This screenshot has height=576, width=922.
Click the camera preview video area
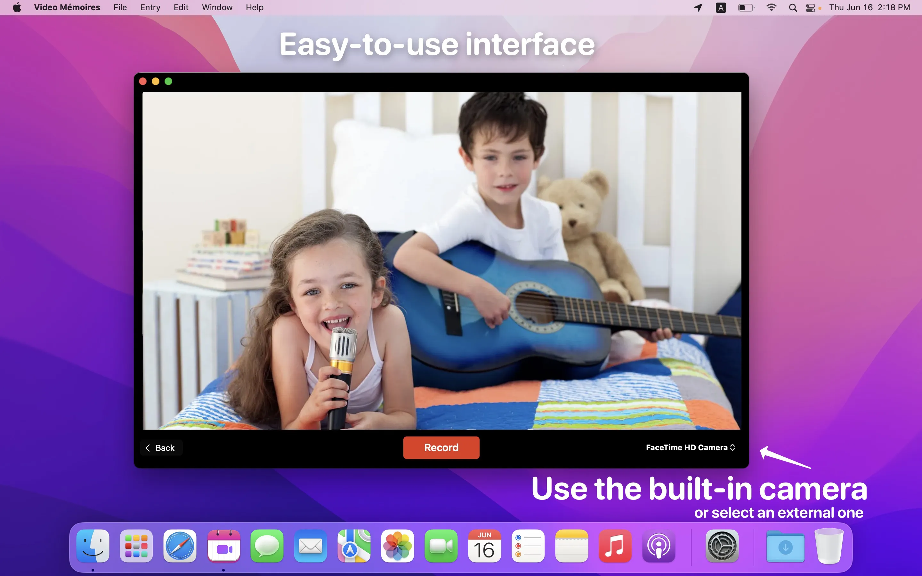442,260
